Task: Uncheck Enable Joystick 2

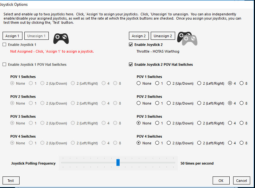Action: pyautogui.click(x=131, y=45)
